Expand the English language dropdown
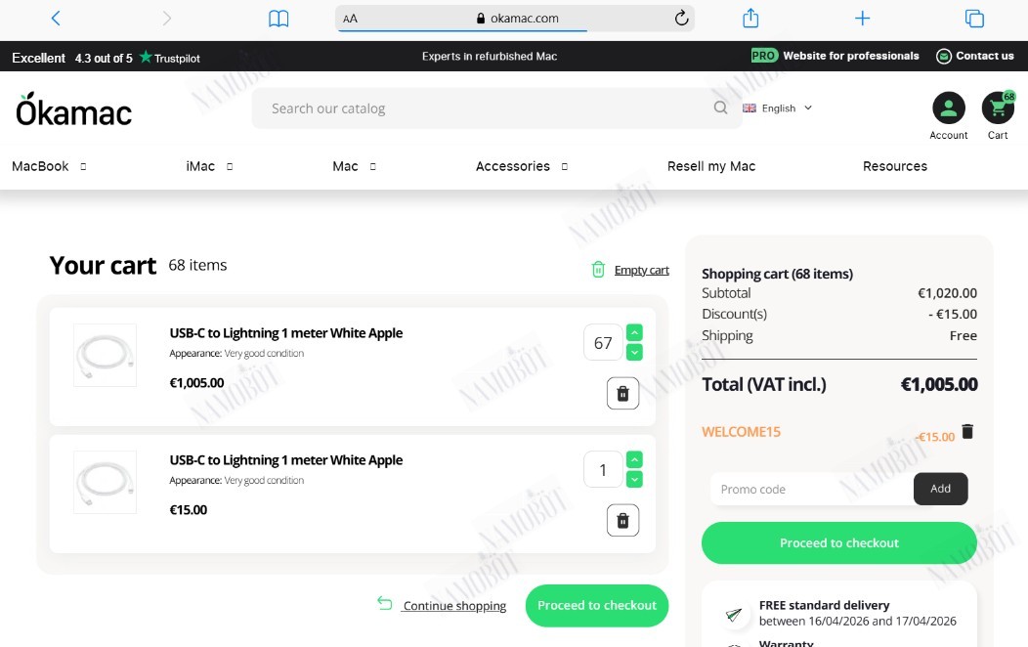The image size is (1028, 647). (778, 108)
